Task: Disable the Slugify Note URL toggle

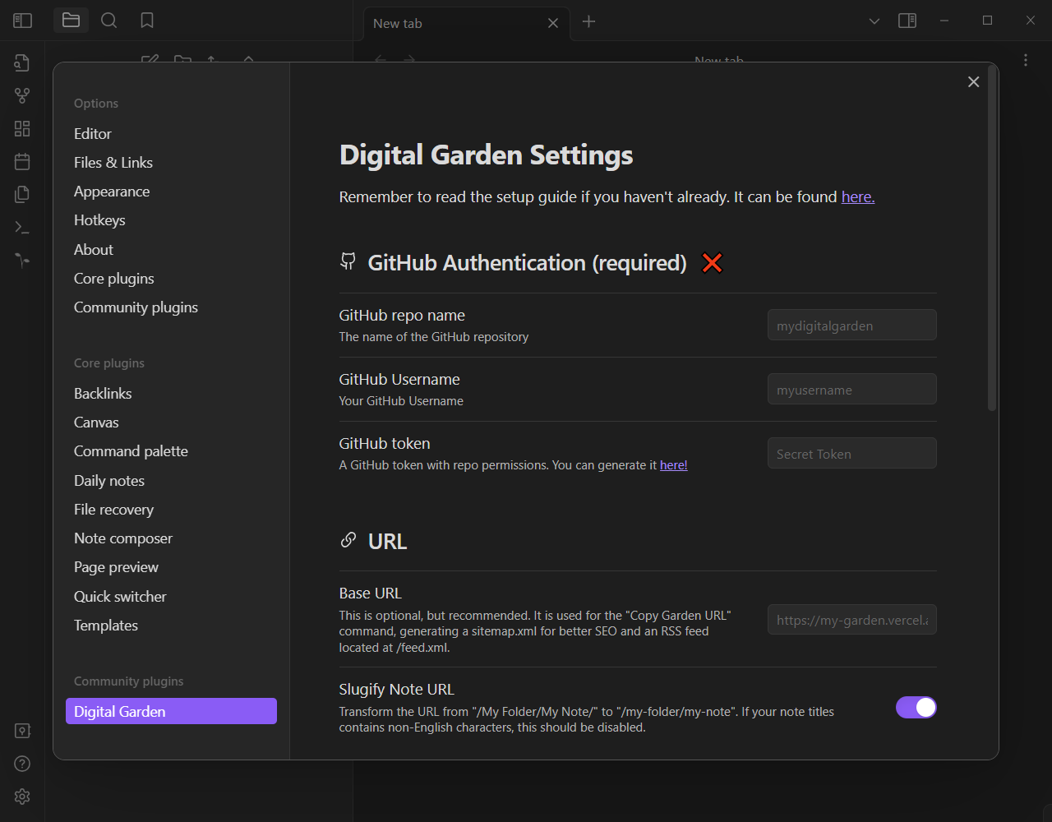Action: click(916, 707)
